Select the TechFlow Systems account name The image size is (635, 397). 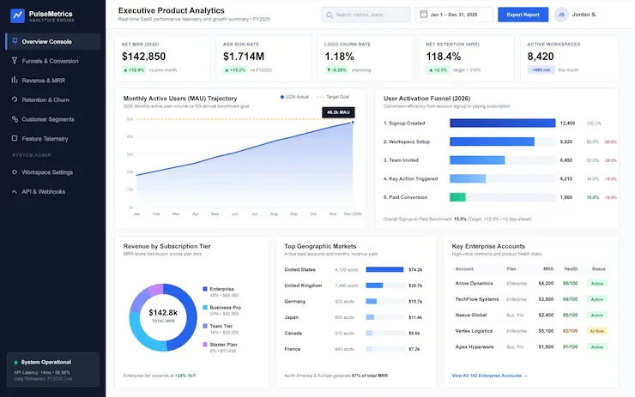point(477,299)
